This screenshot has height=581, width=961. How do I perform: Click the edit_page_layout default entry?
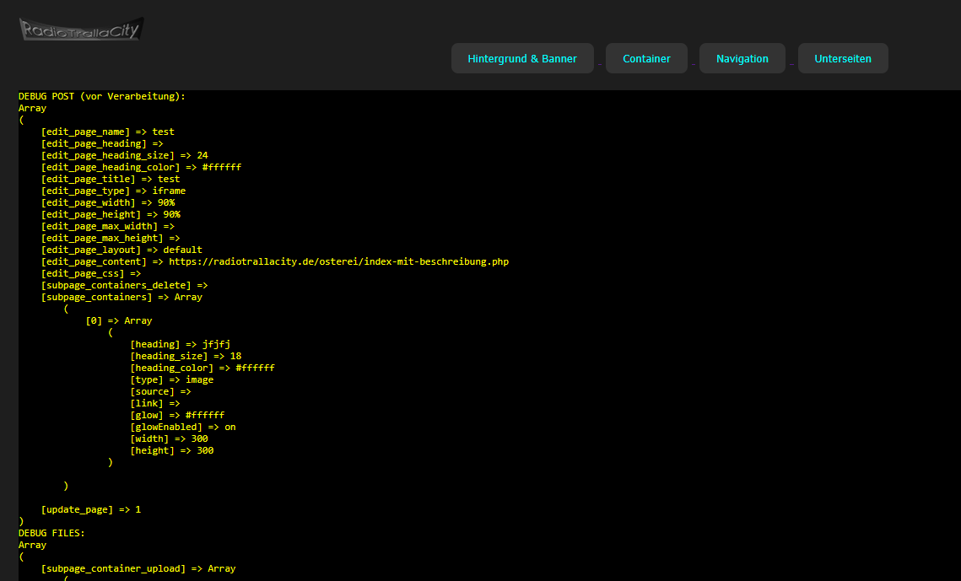point(121,250)
